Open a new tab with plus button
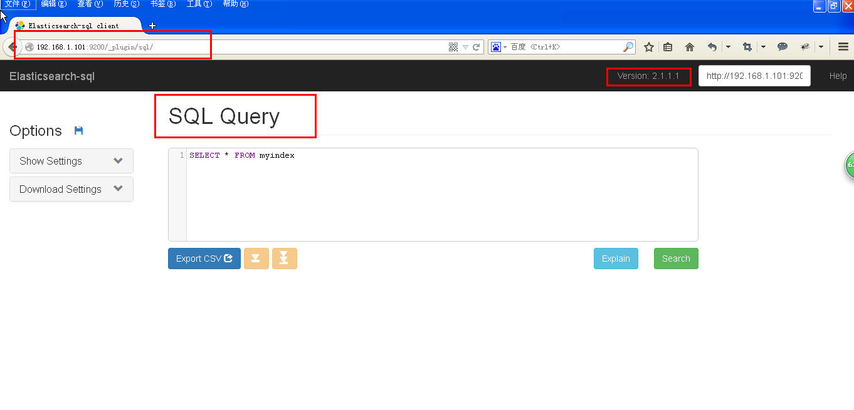Viewport: 854px width, 410px height. click(x=152, y=26)
